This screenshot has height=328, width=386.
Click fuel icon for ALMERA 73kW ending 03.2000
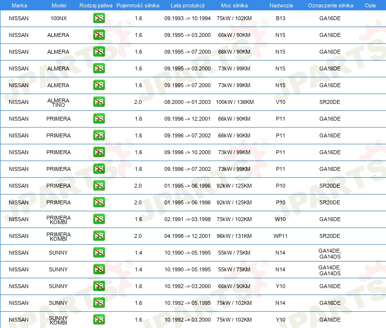pos(99,68)
